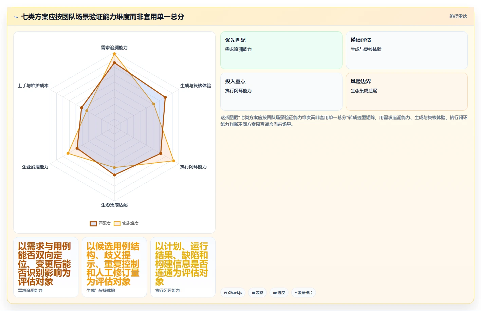Click the description paragraph starting 这张图把
Image resolution: width=481 pixels, height=311 pixels.
click(344, 121)
